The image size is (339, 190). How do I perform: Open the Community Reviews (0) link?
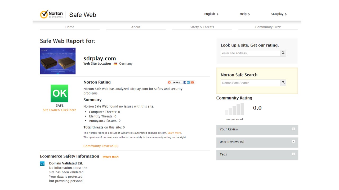pos(101,146)
